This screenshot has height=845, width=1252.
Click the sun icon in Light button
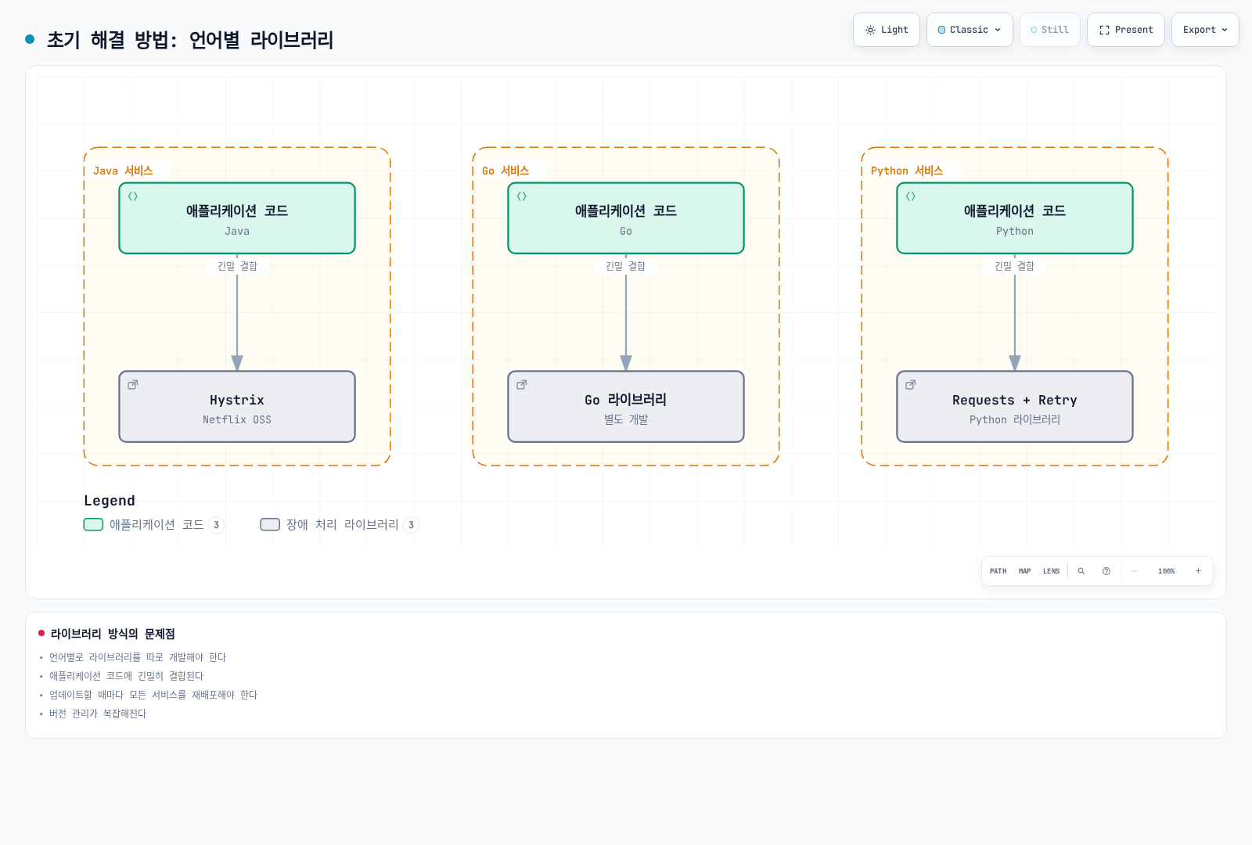[870, 30]
